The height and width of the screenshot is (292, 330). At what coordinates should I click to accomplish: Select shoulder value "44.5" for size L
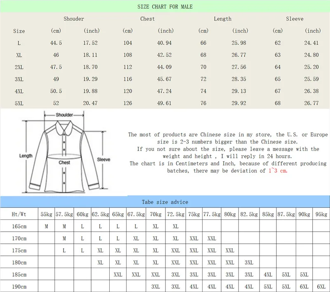coord(56,43)
